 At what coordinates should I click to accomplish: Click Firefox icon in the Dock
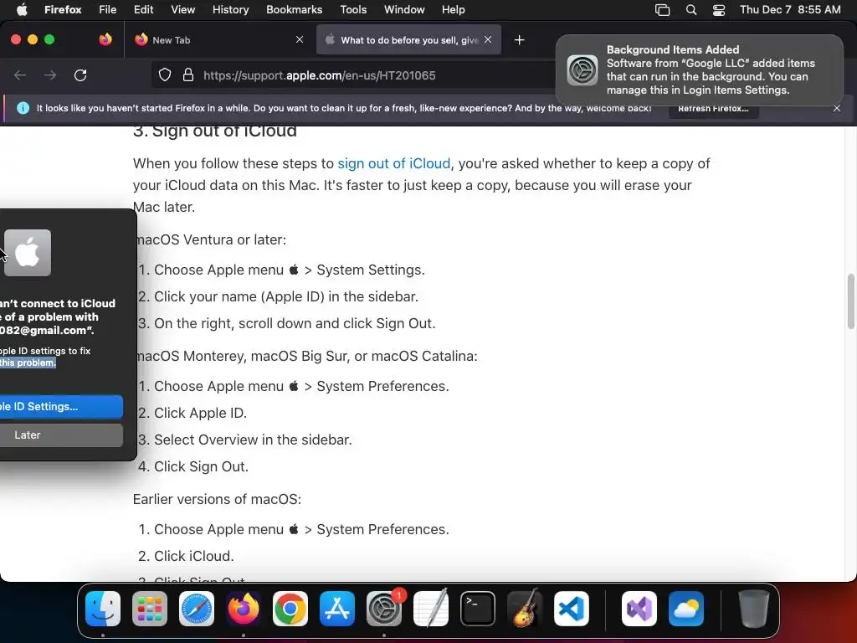(244, 609)
